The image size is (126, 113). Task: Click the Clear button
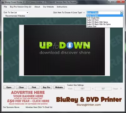click(x=21, y=87)
